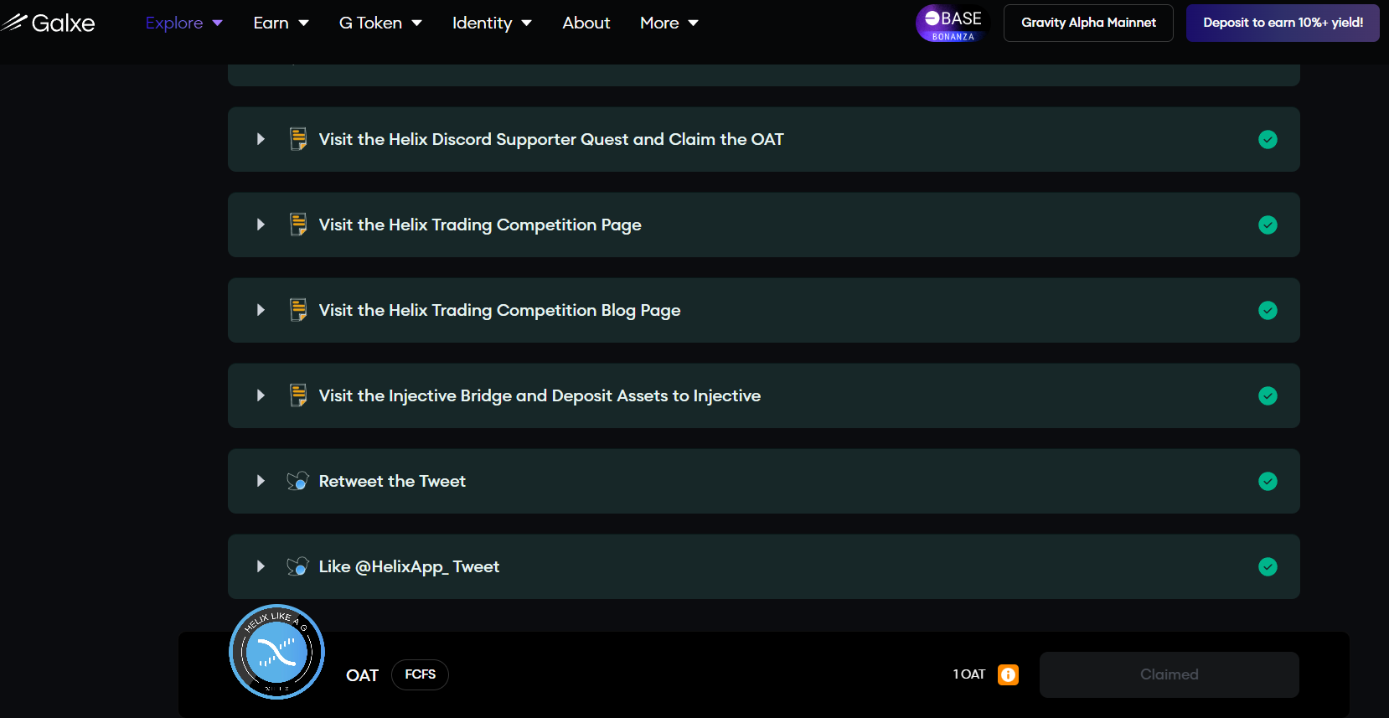1389x718 pixels.
Task: Click the green checkmark for Like @HelixApp_ Tweet
Action: [x=1268, y=566]
